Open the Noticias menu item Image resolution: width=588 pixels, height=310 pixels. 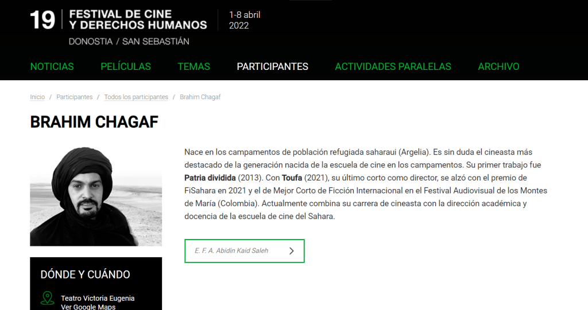click(x=52, y=66)
